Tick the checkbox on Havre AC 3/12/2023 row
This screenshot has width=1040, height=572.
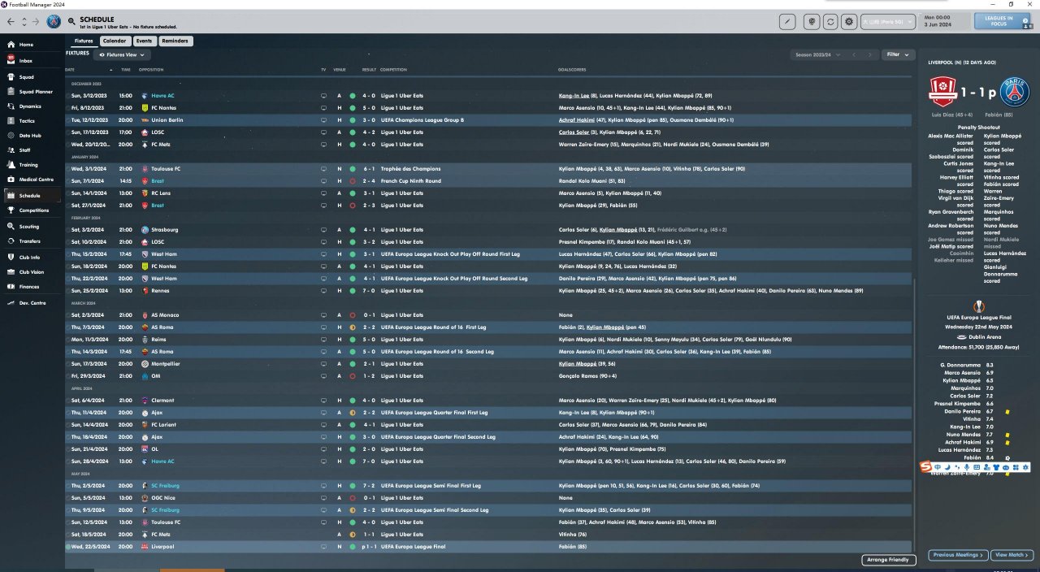(68, 96)
